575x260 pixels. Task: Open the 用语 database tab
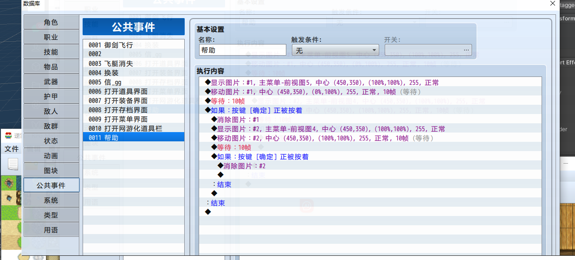coord(51,230)
